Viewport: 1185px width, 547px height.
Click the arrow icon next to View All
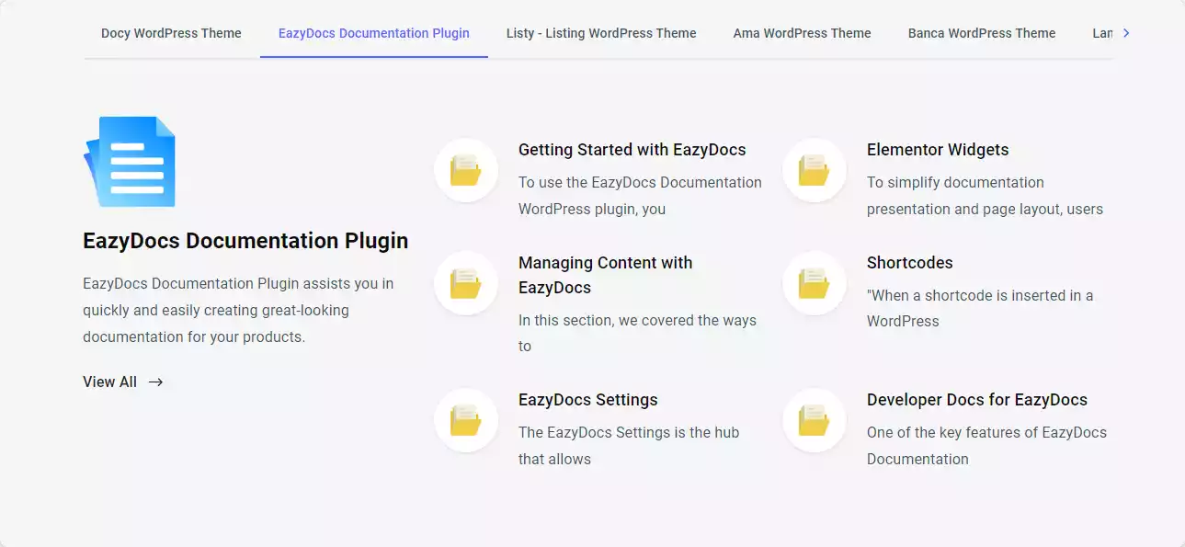pos(154,382)
